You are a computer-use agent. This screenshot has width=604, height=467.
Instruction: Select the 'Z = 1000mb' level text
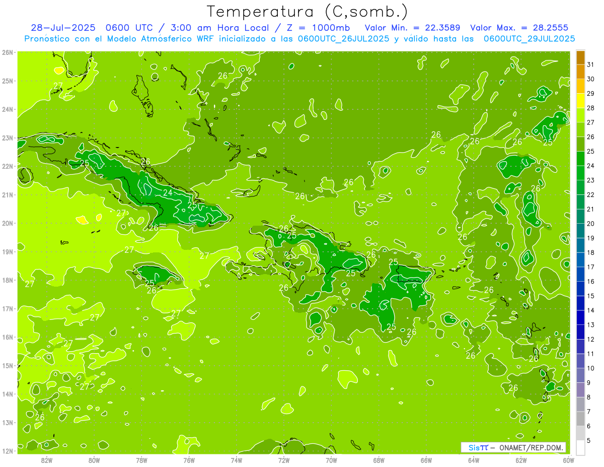(x=318, y=28)
